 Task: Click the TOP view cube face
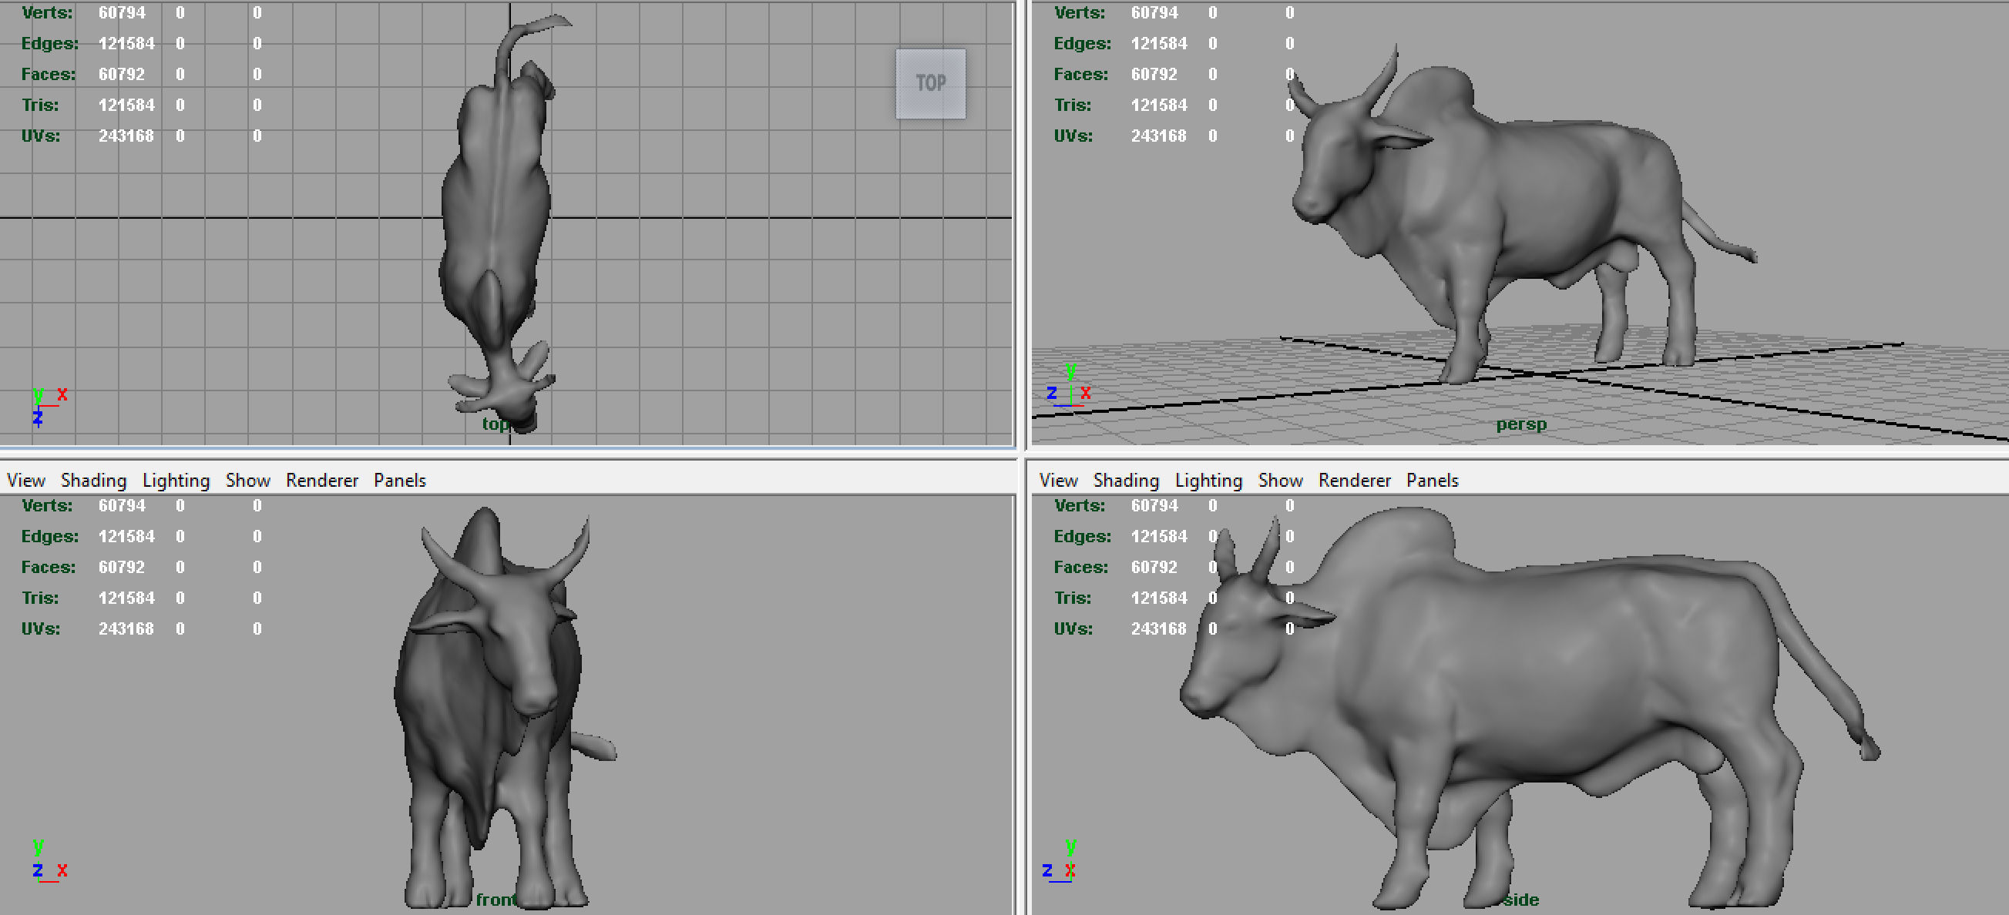[929, 83]
